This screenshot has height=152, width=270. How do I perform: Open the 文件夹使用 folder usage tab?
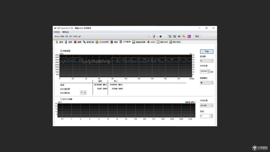pos(102,42)
